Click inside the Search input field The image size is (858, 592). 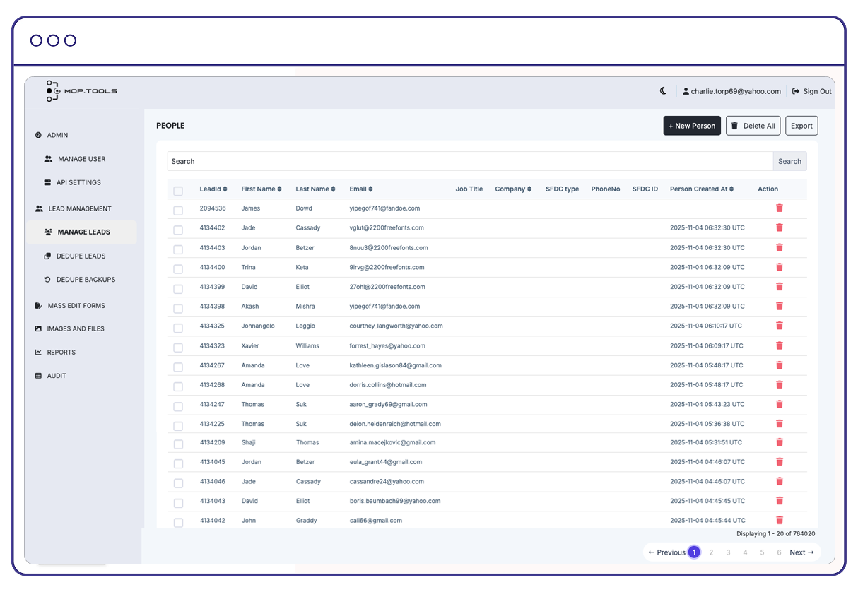424,161
